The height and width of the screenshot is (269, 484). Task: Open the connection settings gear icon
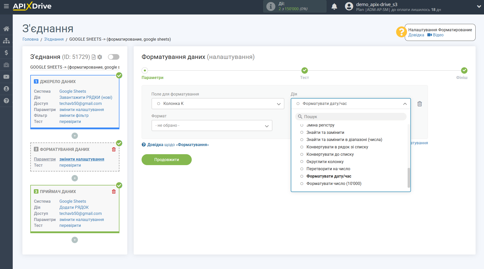[100, 57]
